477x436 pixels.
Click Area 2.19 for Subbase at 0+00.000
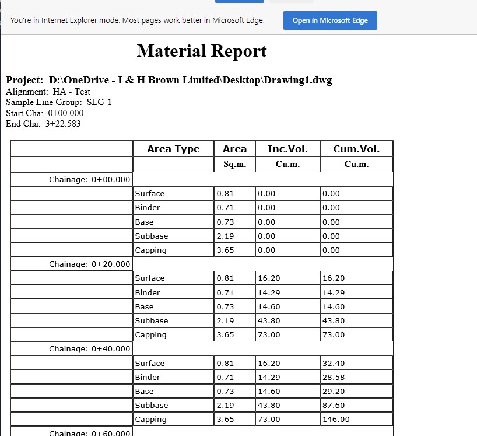[225, 236]
